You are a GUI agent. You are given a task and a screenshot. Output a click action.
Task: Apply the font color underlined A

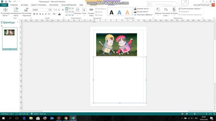pyautogui.click(x=59, y=14)
